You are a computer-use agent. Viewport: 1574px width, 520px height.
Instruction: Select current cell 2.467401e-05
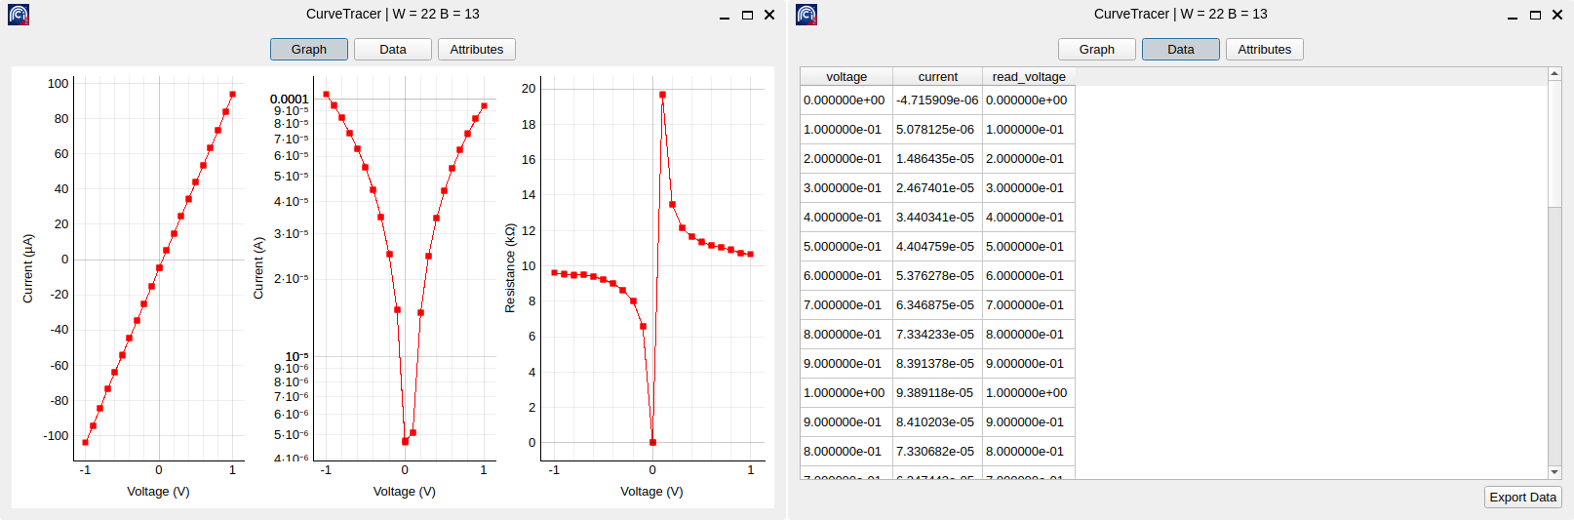[937, 188]
